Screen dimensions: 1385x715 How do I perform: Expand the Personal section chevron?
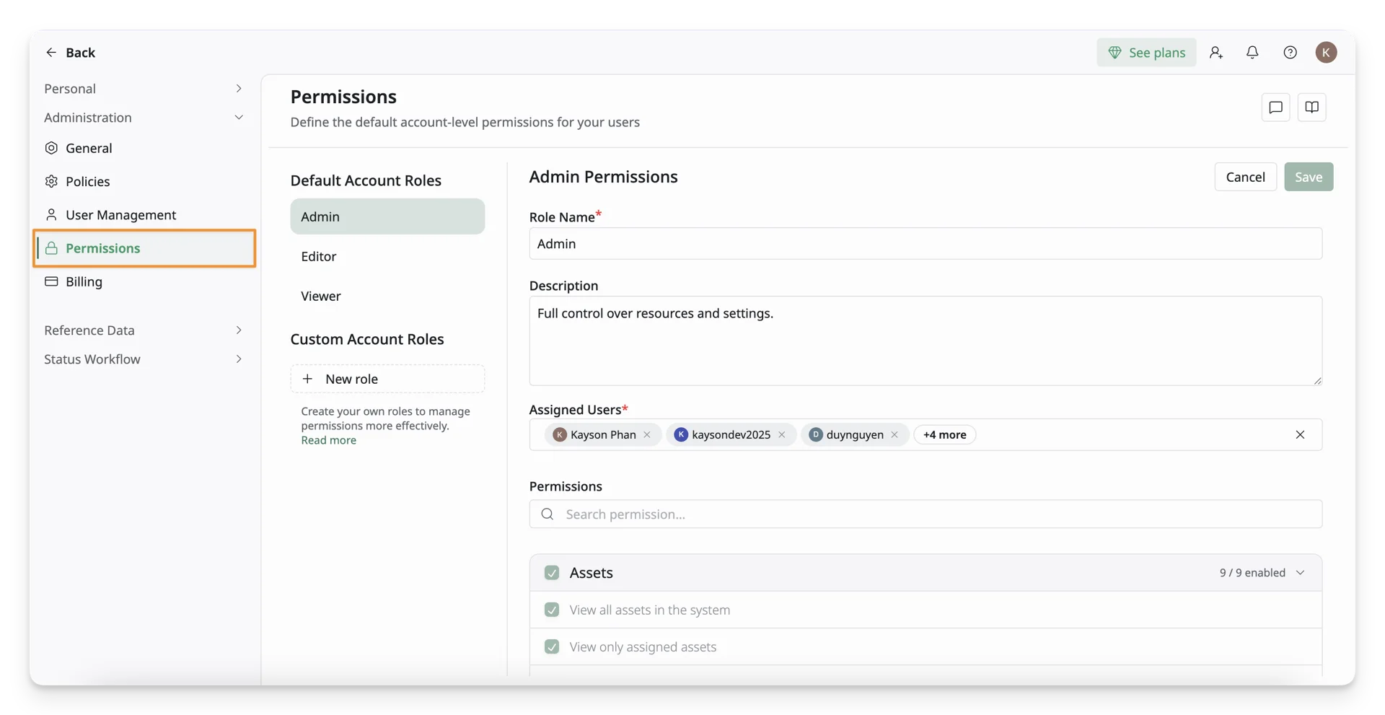(x=239, y=88)
